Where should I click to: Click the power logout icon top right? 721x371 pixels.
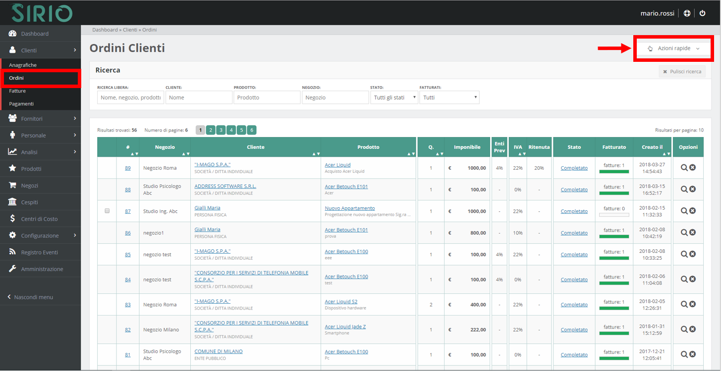(x=703, y=13)
